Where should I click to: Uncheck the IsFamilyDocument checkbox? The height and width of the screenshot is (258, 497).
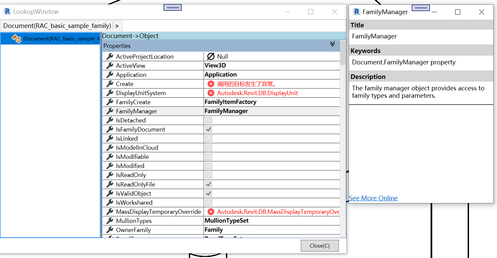pyautogui.click(x=208, y=129)
